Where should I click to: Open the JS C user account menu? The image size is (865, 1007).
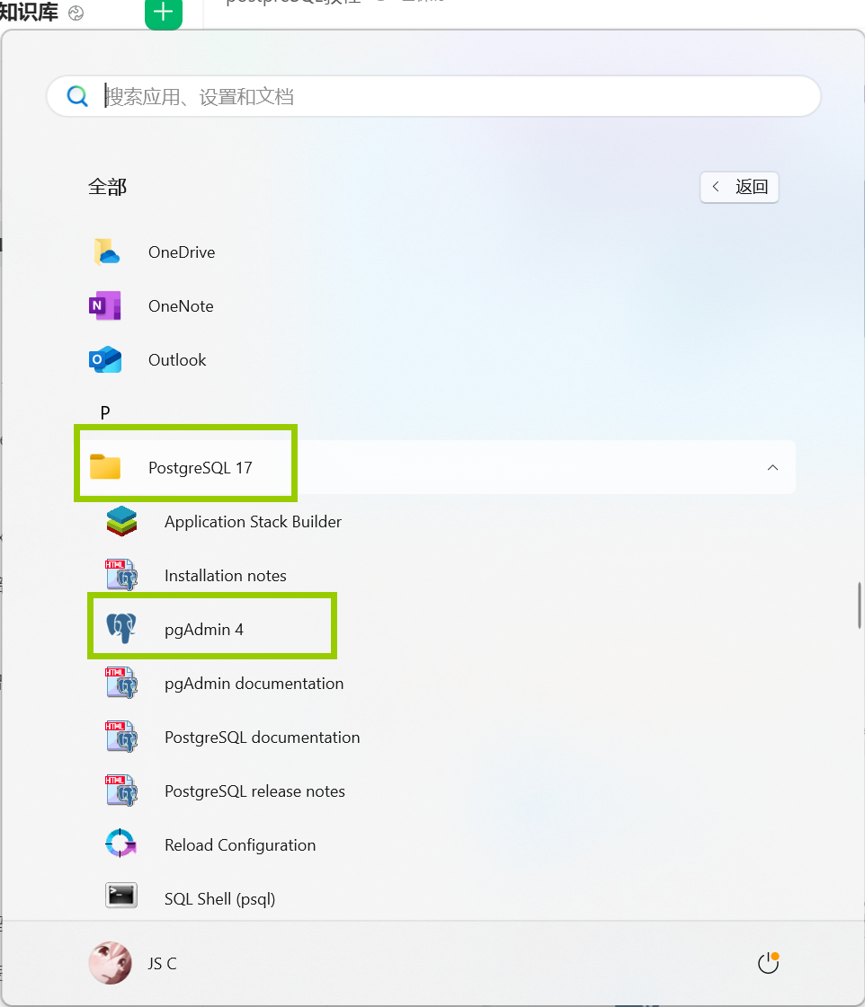(133, 963)
